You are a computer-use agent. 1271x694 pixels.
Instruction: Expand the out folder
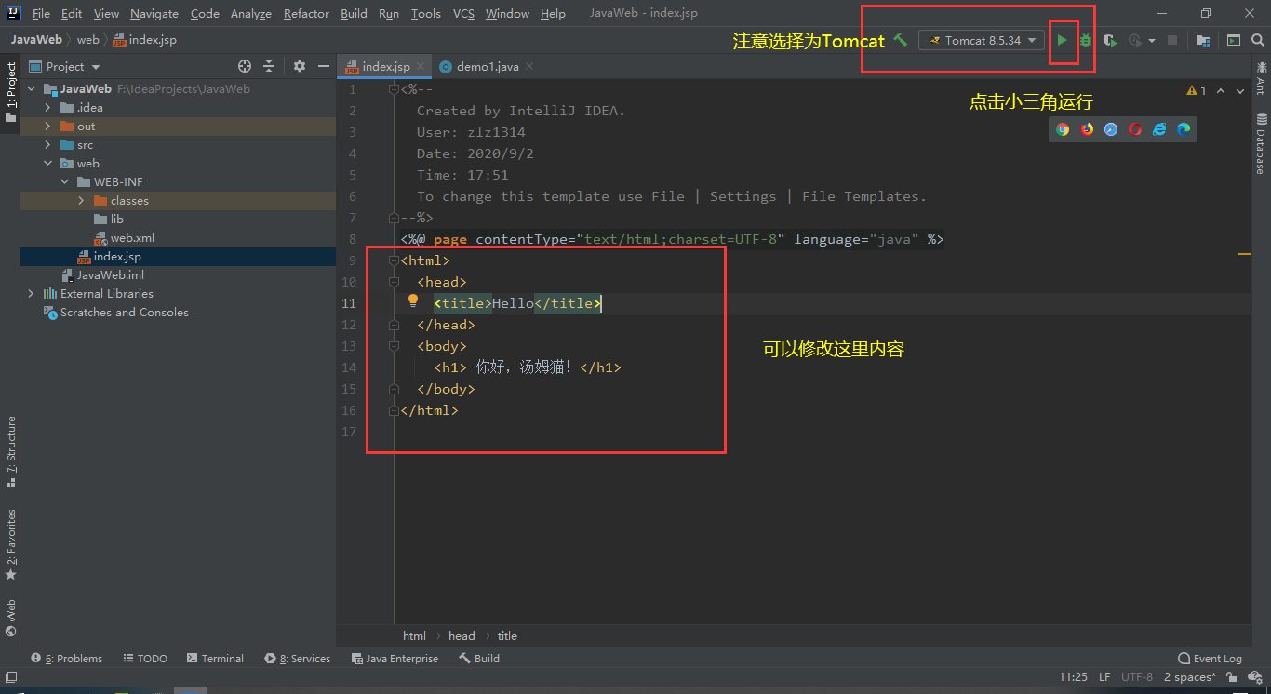point(47,126)
